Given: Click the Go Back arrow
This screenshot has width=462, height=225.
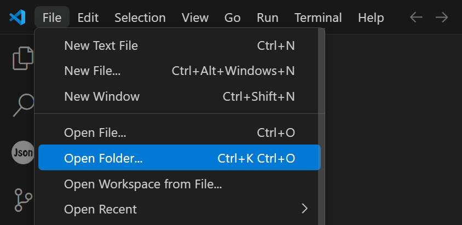Looking at the screenshot, I should point(416,18).
